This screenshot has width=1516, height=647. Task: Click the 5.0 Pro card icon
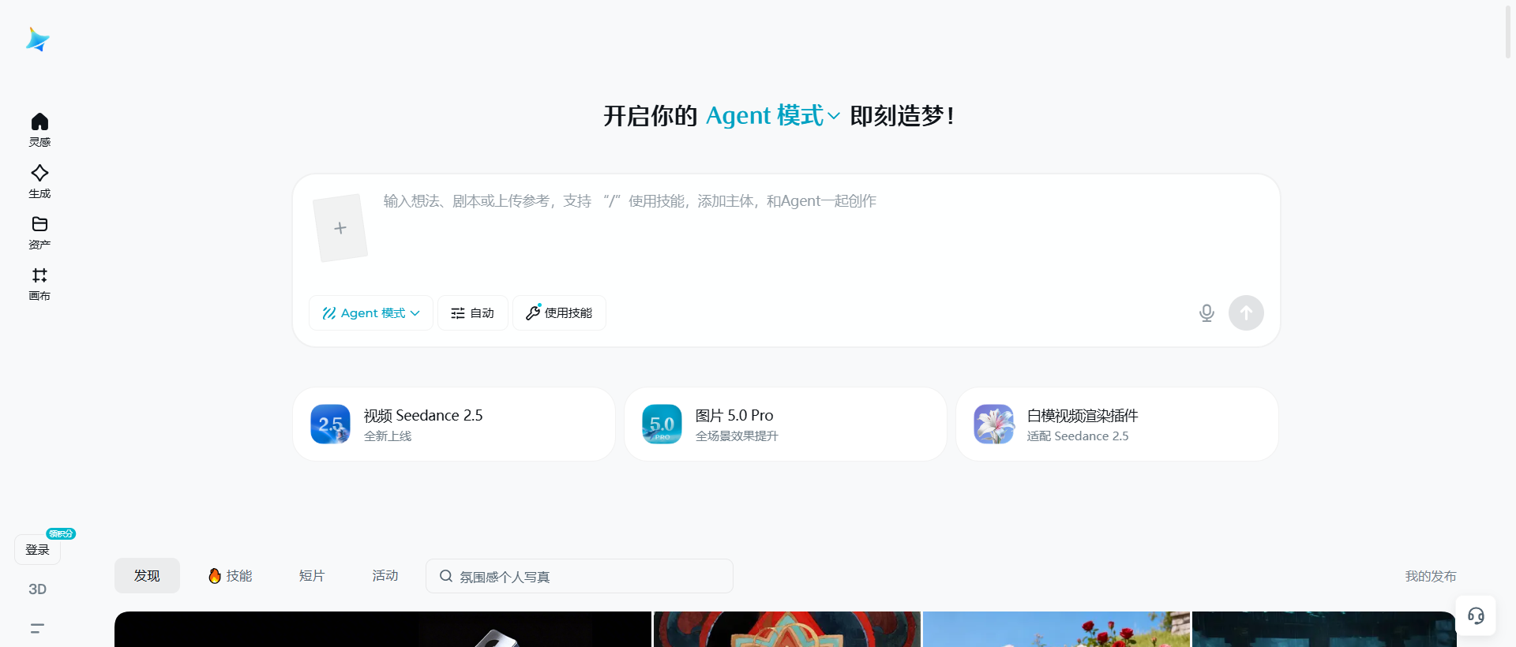tap(662, 424)
